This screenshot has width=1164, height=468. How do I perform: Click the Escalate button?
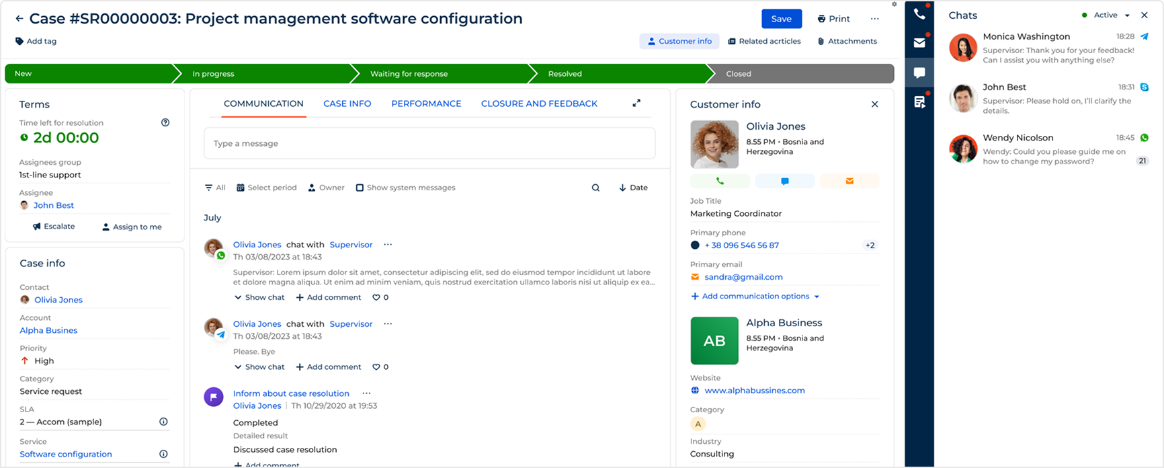click(x=54, y=227)
